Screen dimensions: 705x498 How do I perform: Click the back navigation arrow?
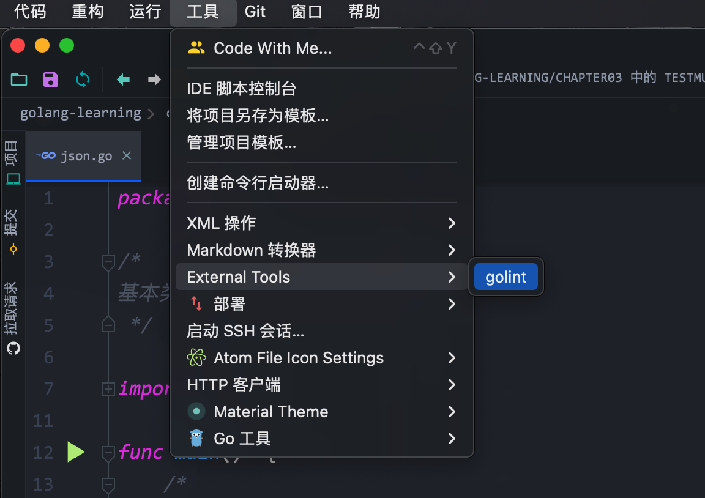(x=123, y=79)
